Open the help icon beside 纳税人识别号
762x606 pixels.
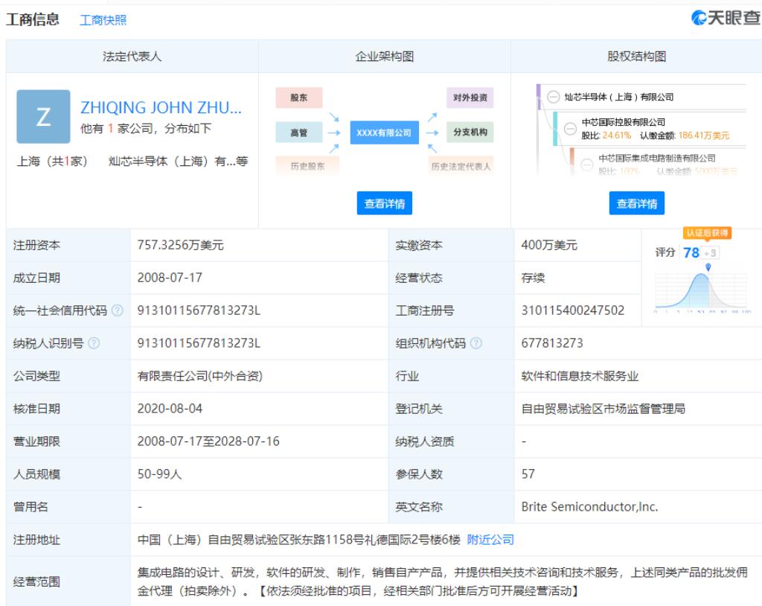(94, 343)
